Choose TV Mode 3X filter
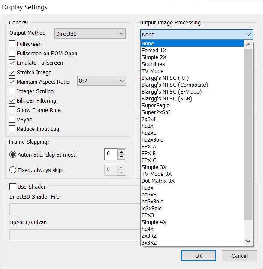263x269 pixels. tap(192, 174)
